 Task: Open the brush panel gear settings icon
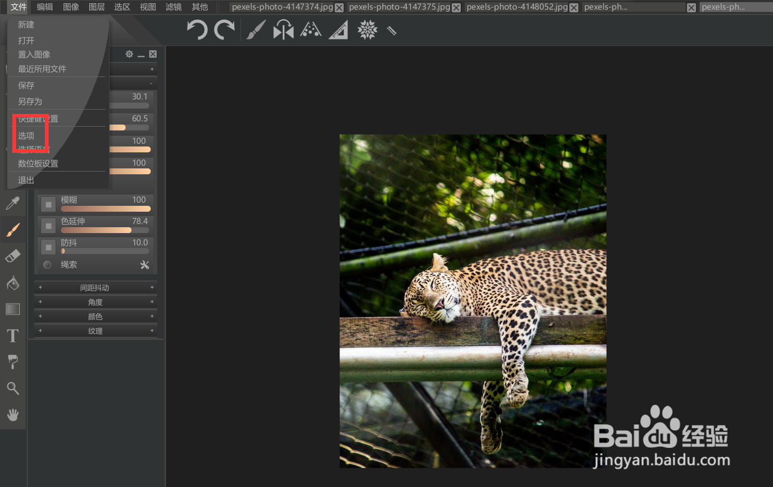[x=129, y=54]
